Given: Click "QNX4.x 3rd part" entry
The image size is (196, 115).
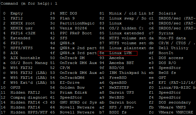Looking at the screenshot, I should point(78,53).
